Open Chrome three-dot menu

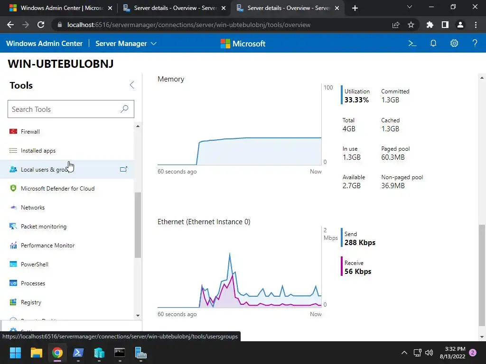[476, 25]
